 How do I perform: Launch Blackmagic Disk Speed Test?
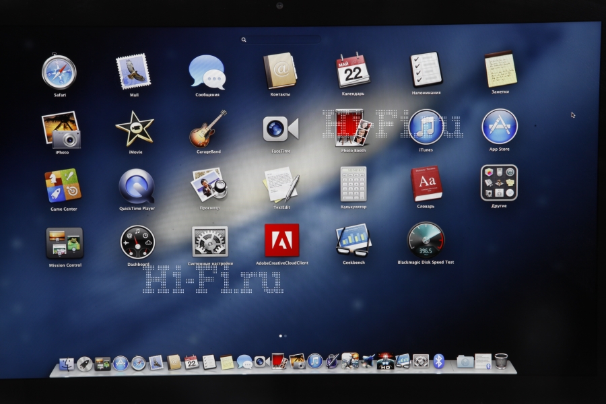[426, 240]
